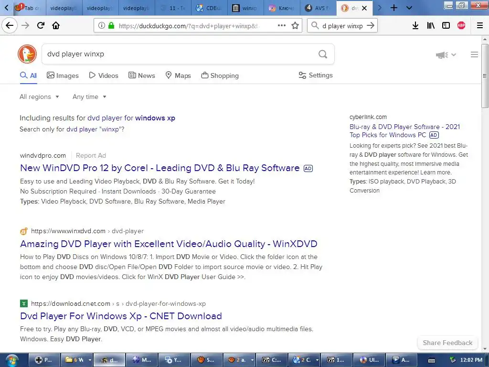Image resolution: width=489 pixels, height=367 pixels.
Task: Open the Library bookmarks and history icon
Action: 431,26
